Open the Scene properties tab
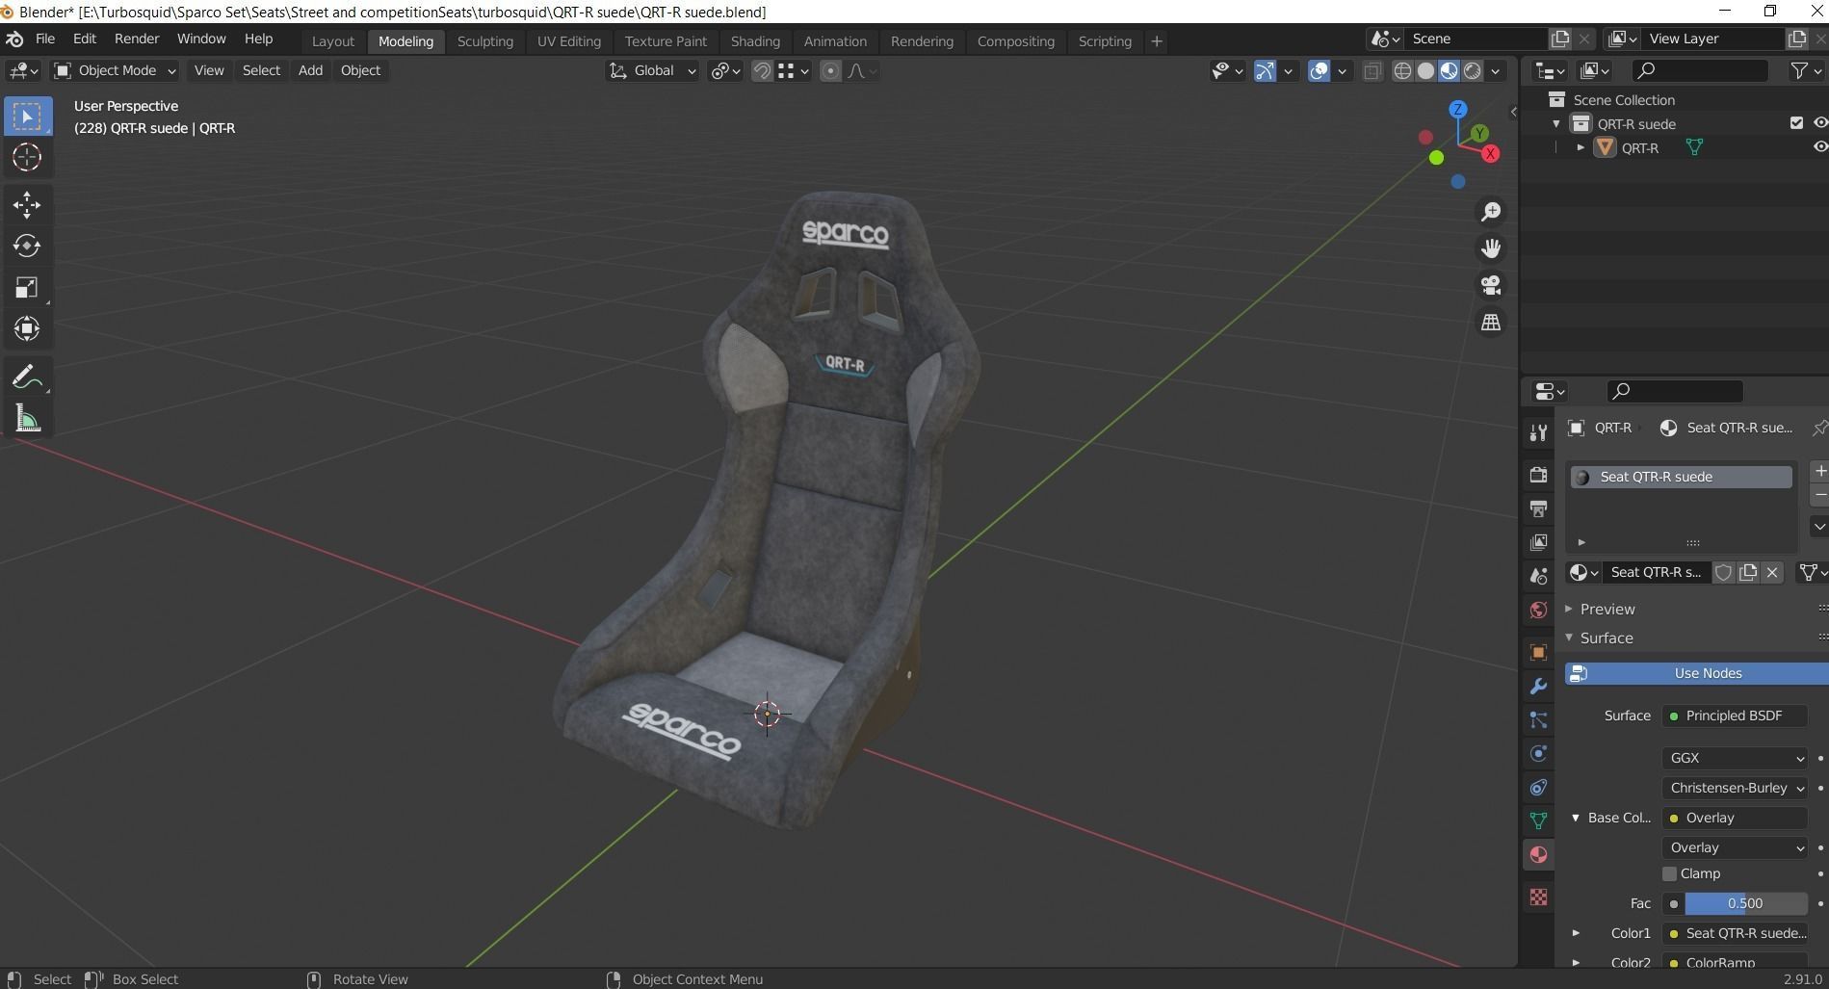 (x=1538, y=576)
